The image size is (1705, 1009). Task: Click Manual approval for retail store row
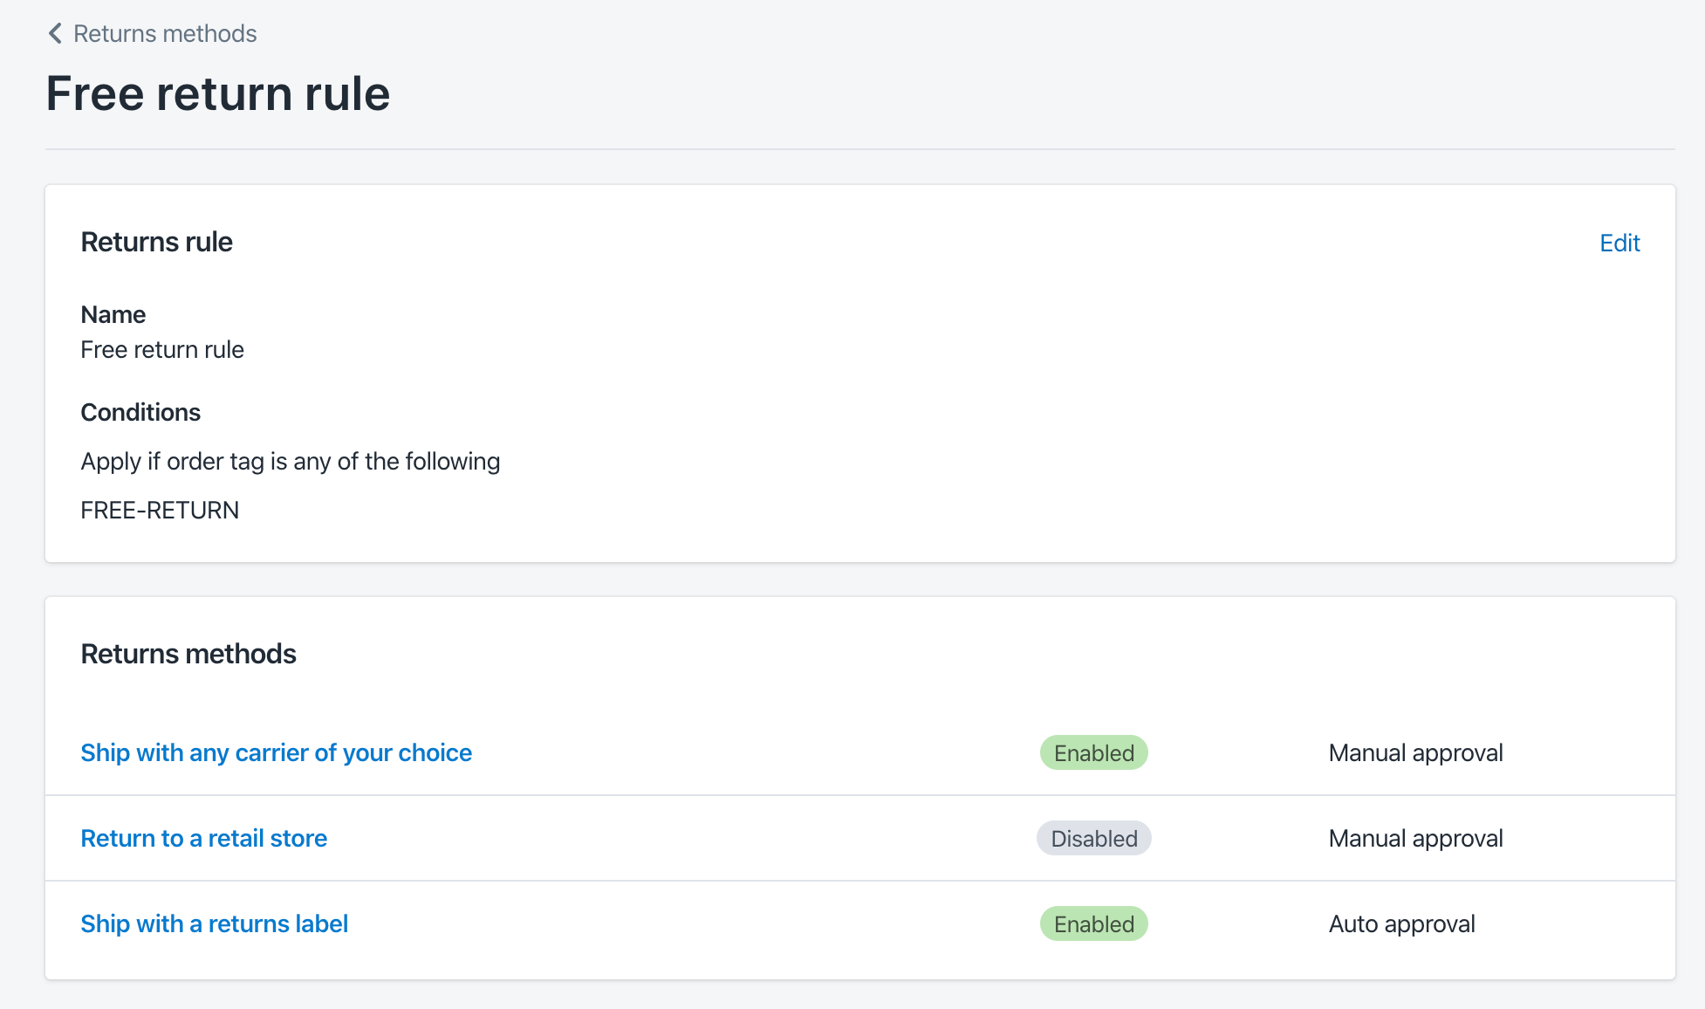[x=1415, y=838]
